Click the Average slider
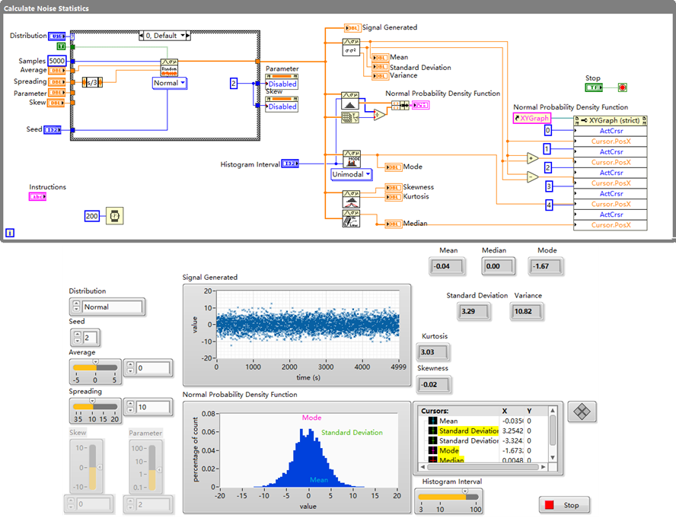 point(95,367)
